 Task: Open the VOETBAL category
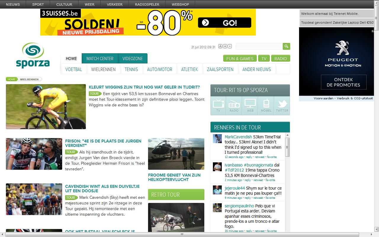click(x=74, y=69)
